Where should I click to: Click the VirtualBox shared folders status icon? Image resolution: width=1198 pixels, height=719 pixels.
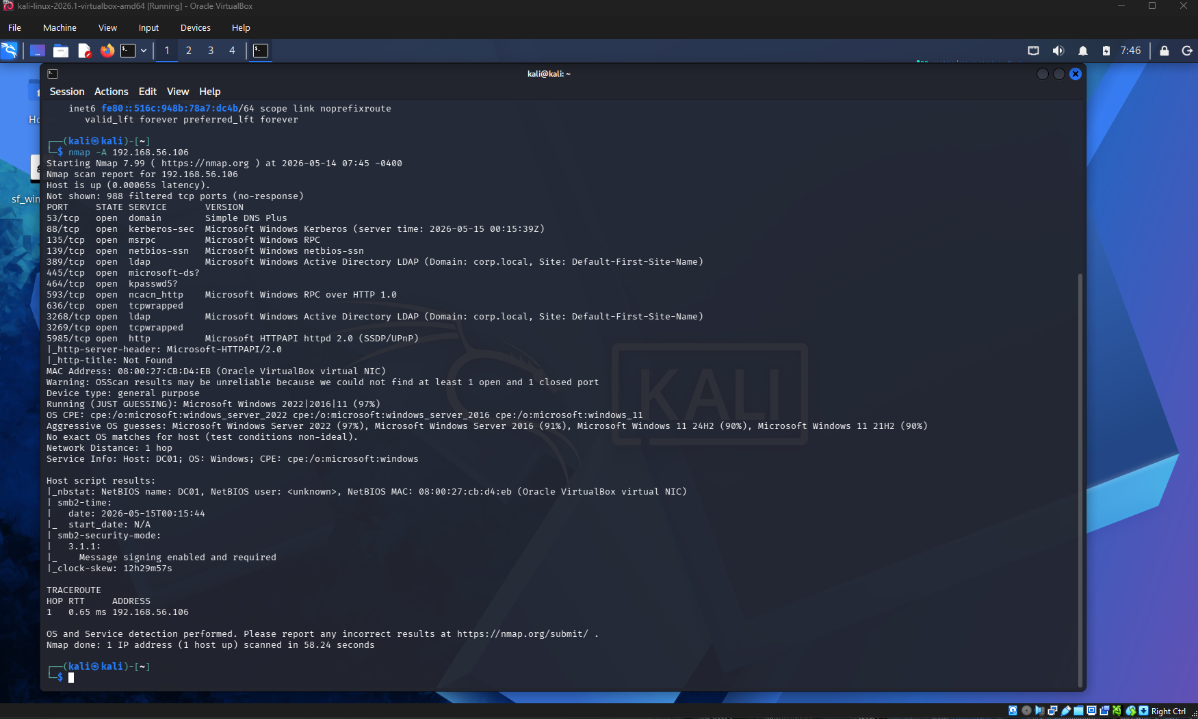pyautogui.click(x=1078, y=711)
